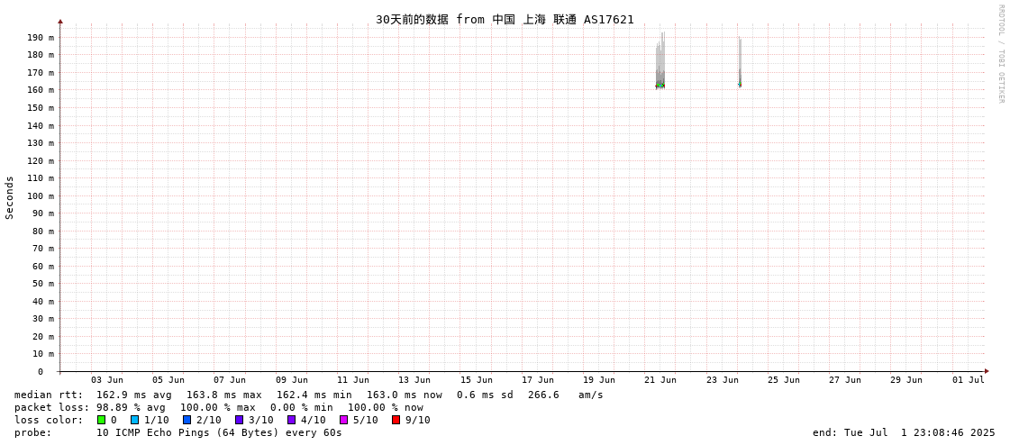1010x445 pixels.
Task: Click the "25 Jun" date label
Action: [x=783, y=380]
